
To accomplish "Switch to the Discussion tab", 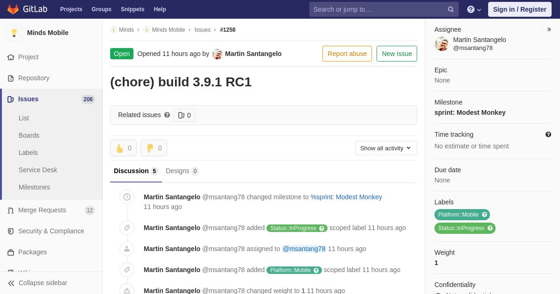I will [136, 171].
